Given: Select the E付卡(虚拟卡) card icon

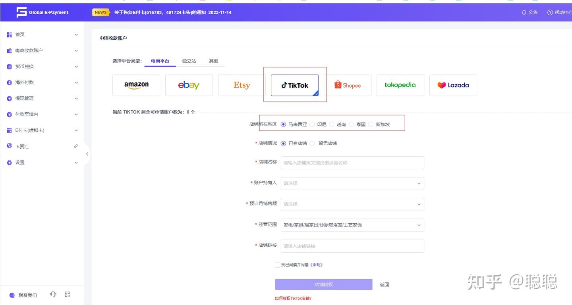Looking at the screenshot, I should (9, 130).
